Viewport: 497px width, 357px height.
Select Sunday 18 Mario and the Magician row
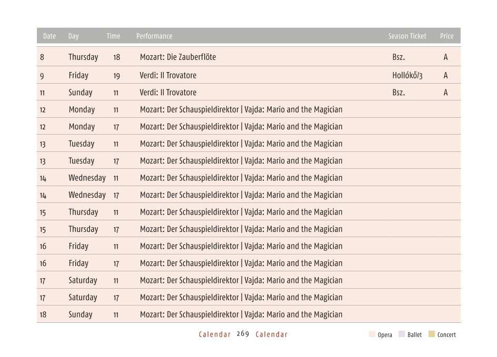click(248, 314)
